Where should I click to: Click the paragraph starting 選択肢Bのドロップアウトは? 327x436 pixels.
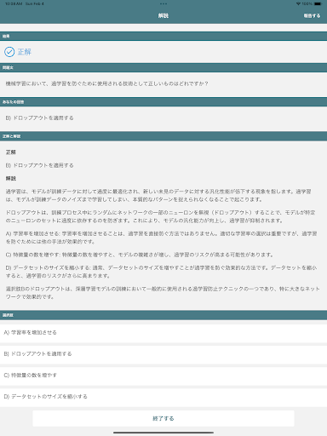pos(163,293)
